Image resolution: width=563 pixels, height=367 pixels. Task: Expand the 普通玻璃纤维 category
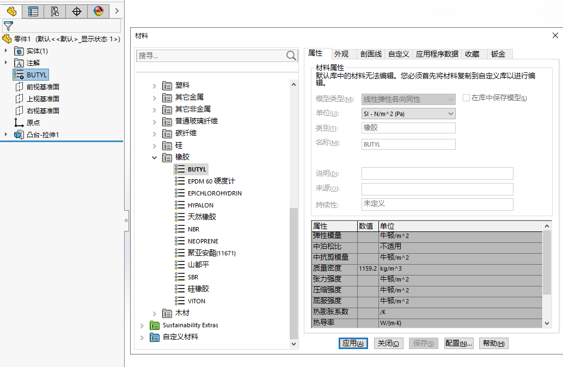point(154,122)
